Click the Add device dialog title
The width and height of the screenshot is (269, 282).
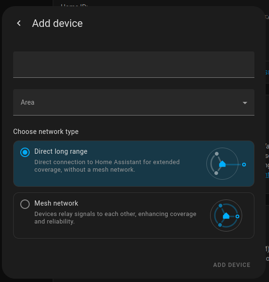(57, 24)
